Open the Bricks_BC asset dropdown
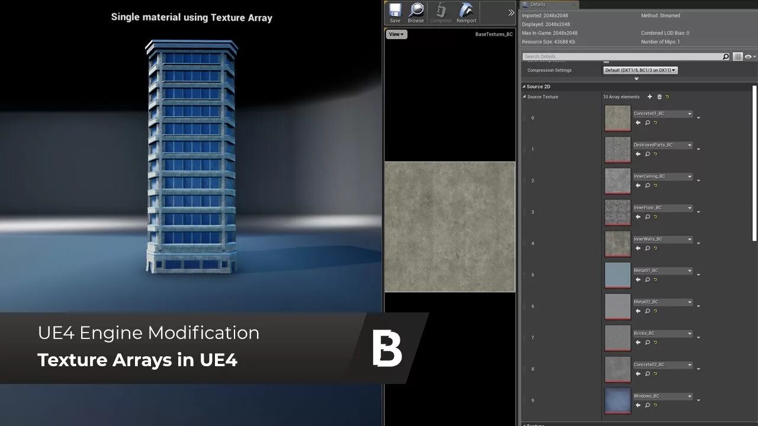 663,333
